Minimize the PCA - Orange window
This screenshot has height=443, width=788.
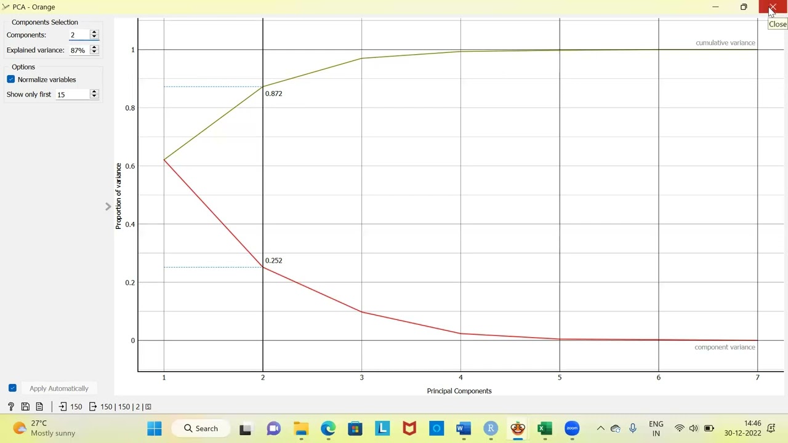[715, 7]
